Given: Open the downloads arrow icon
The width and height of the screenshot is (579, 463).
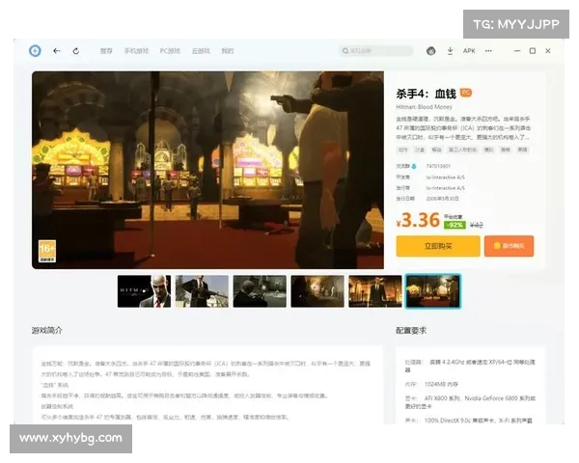Looking at the screenshot, I should pos(450,50).
